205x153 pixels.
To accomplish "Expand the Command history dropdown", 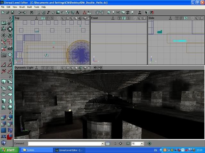I will coord(102,144).
